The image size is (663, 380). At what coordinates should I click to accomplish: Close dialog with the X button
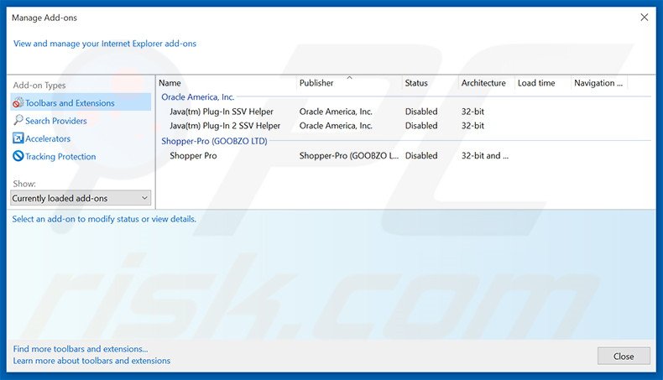tap(644, 18)
